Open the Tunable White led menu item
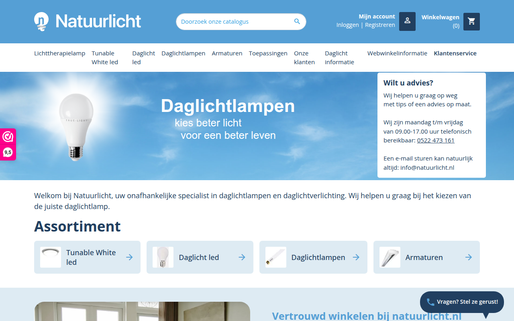 point(105,58)
